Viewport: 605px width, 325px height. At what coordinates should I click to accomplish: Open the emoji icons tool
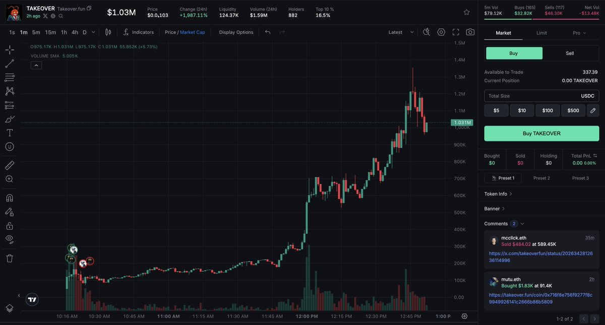(10, 147)
